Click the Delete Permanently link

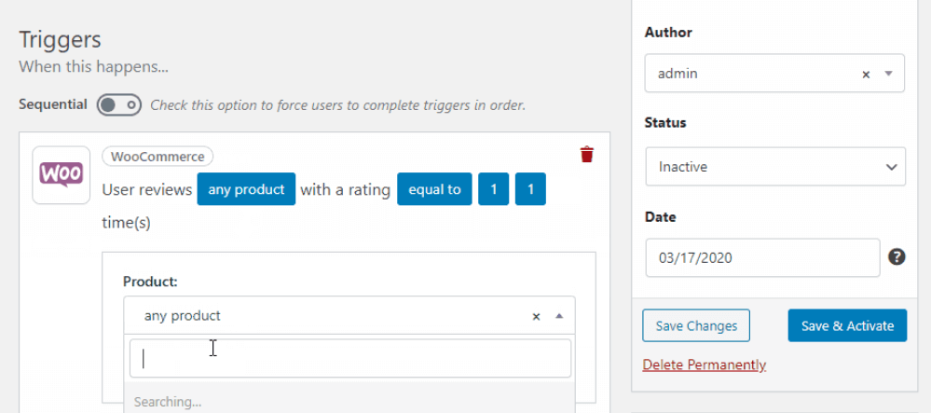pyautogui.click(x=704, y=365)
